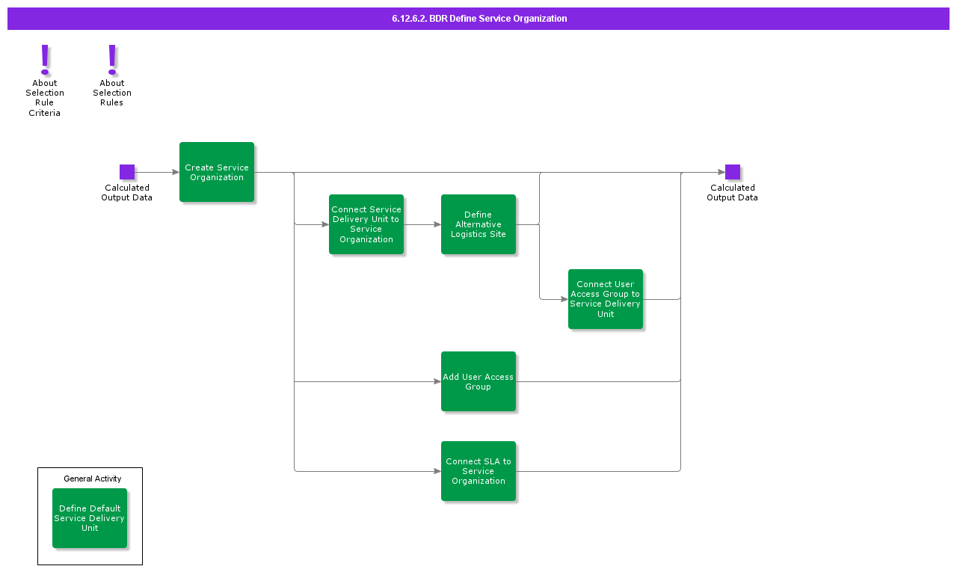The height and width of the screenshot is (572, 957).
Task: Click the title 6.12.6.2. BDR Define Service Organization
Action: (x=479, y=19)
